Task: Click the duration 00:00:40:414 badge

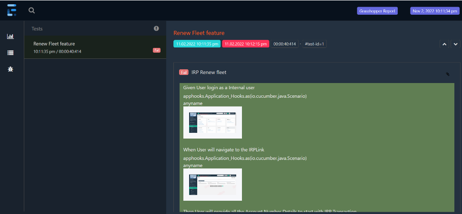Action: click(x=284, y=44)
